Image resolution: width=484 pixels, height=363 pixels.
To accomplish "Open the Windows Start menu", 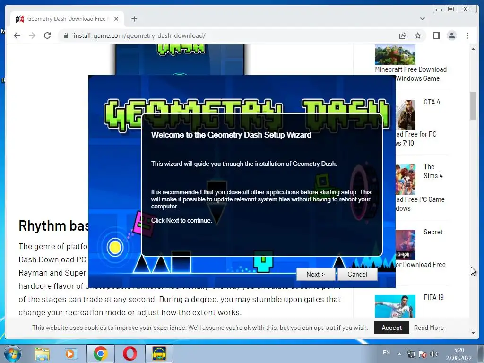I will click(x=13, y=354).
